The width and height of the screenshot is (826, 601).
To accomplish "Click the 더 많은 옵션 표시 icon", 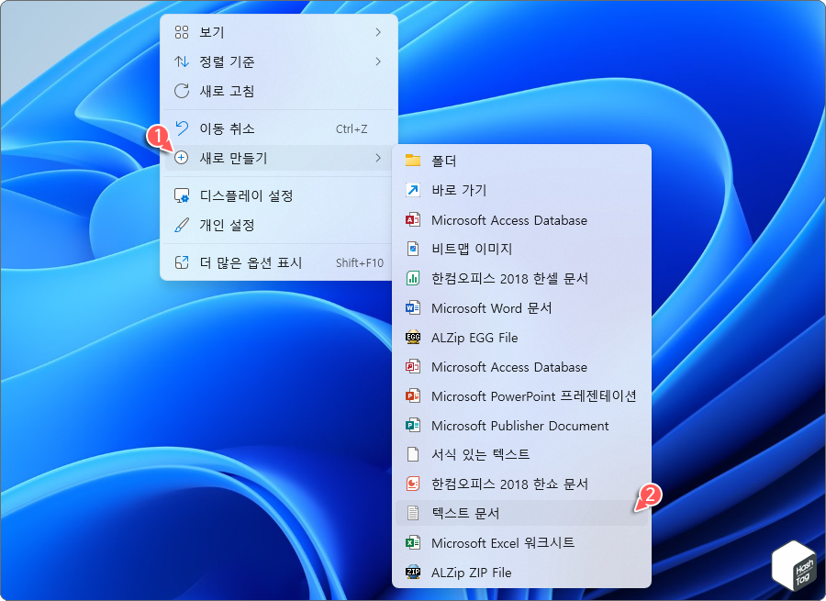I will coord(182,262).
